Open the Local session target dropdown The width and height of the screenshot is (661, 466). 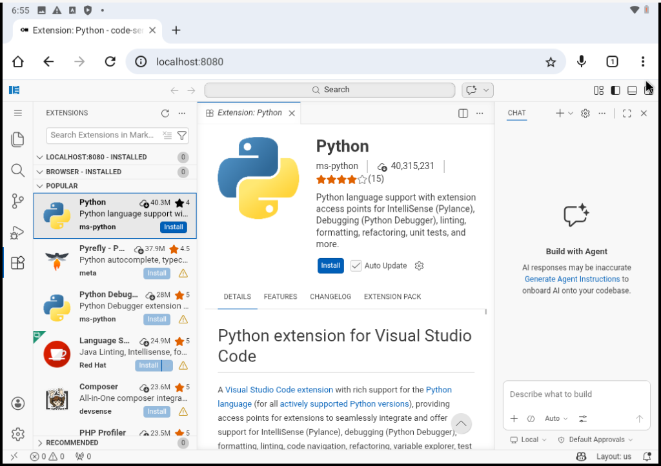pyautogui.click(x=528, y=440)
